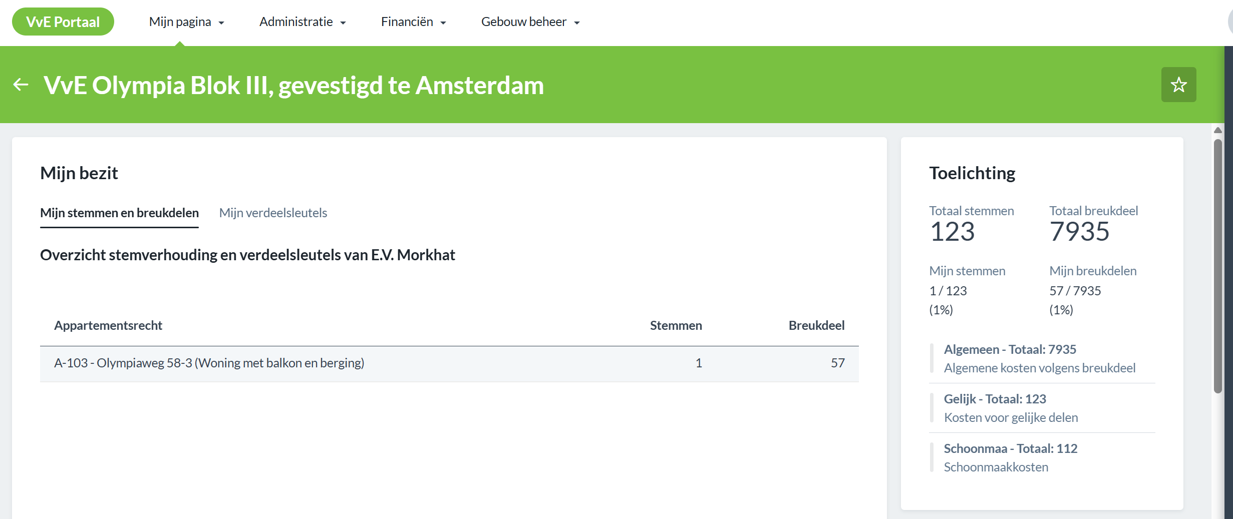Select the Gelijk - Totaal: 123 entry

(995, 399)
